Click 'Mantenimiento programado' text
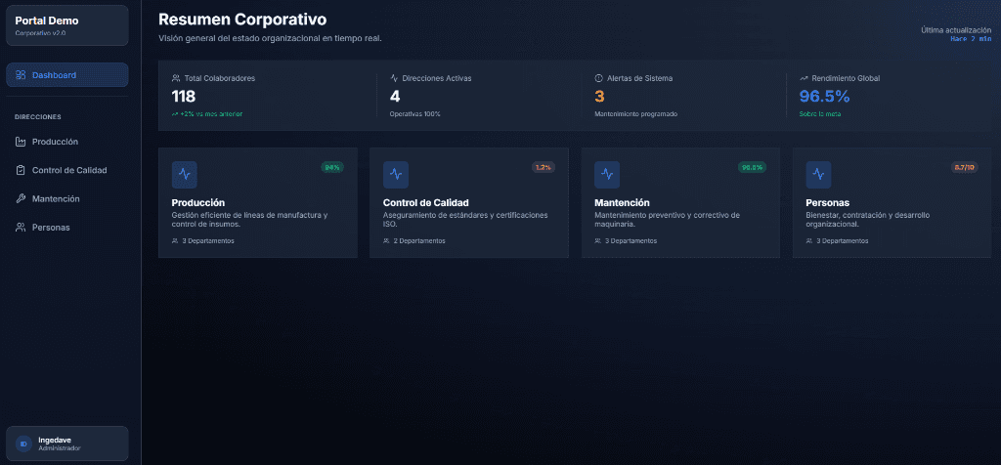Screen dimensions: 1001x465 635,114
